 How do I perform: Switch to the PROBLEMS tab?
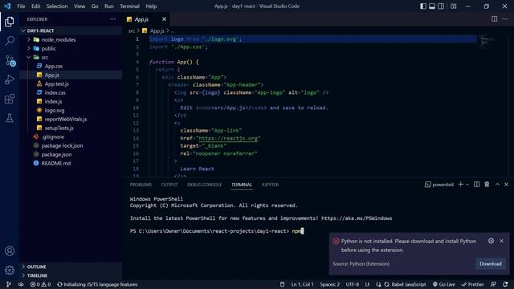coord(141,185)
